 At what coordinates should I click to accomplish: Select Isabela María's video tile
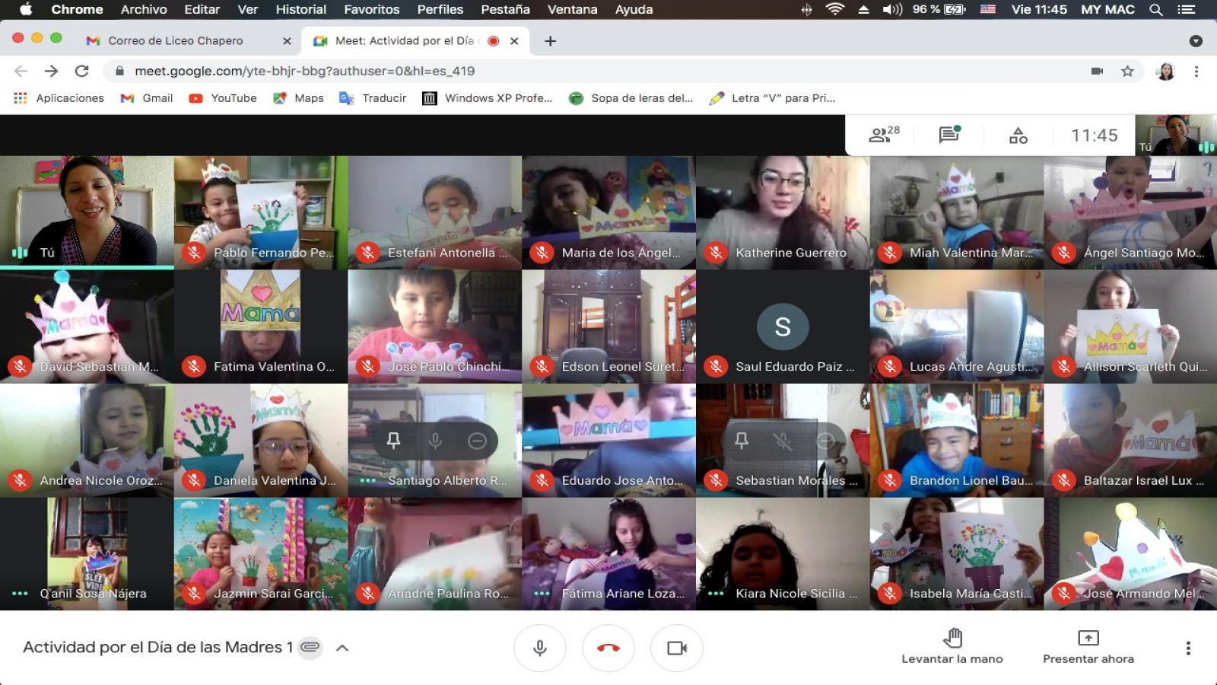point(957,554)
